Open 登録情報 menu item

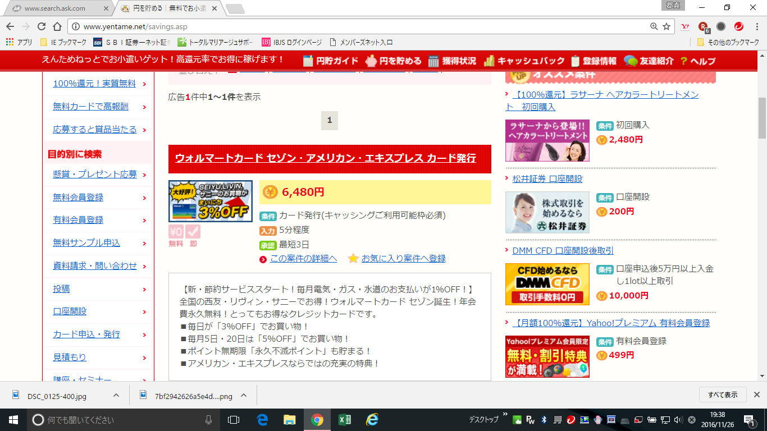tap(593, 61)
